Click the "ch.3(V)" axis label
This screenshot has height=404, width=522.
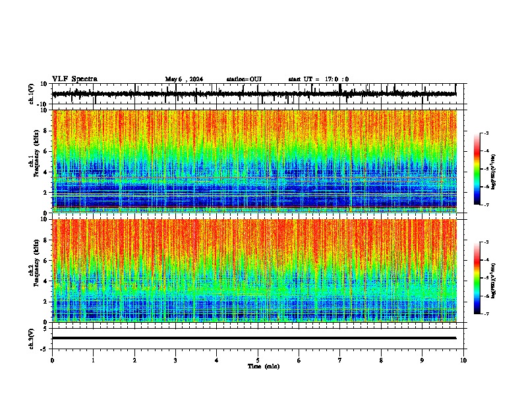click(x=32, y=339)
